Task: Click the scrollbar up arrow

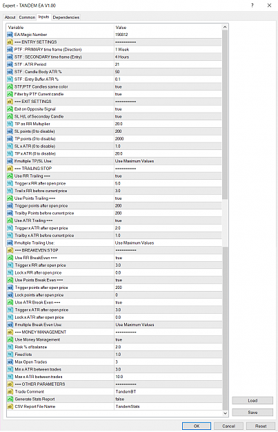Action: pos(225,27)
